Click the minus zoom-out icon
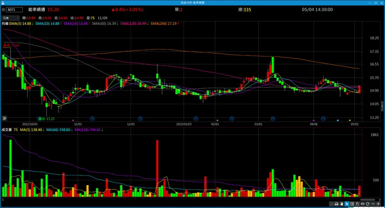 coord(373,204)
